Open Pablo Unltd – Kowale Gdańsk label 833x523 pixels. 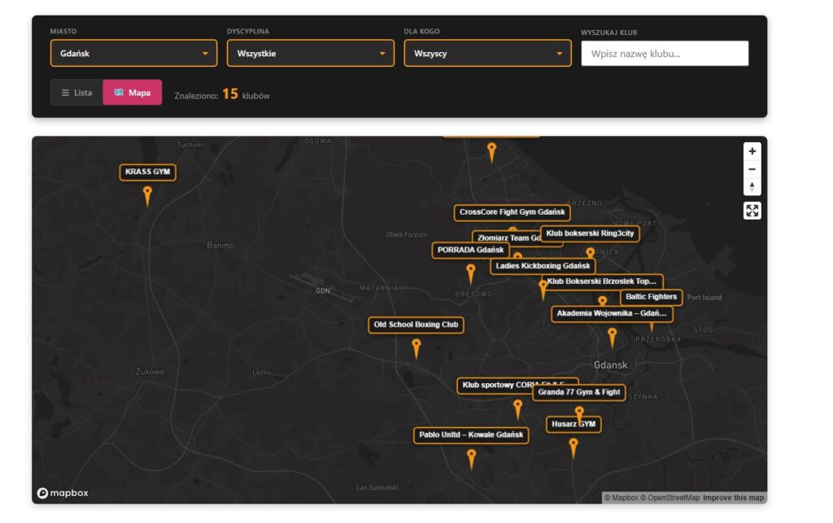471,435
